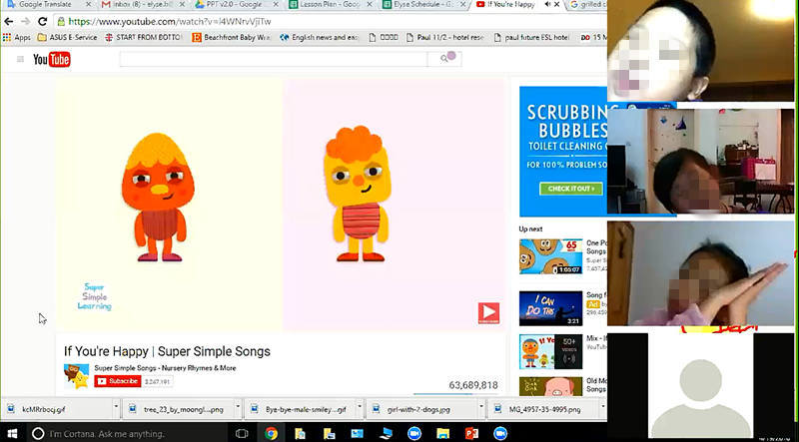Open the 50+ videos Mix playlist thumbnail
The height and width of the screenshot is (442, 799).
click(550, 351)
